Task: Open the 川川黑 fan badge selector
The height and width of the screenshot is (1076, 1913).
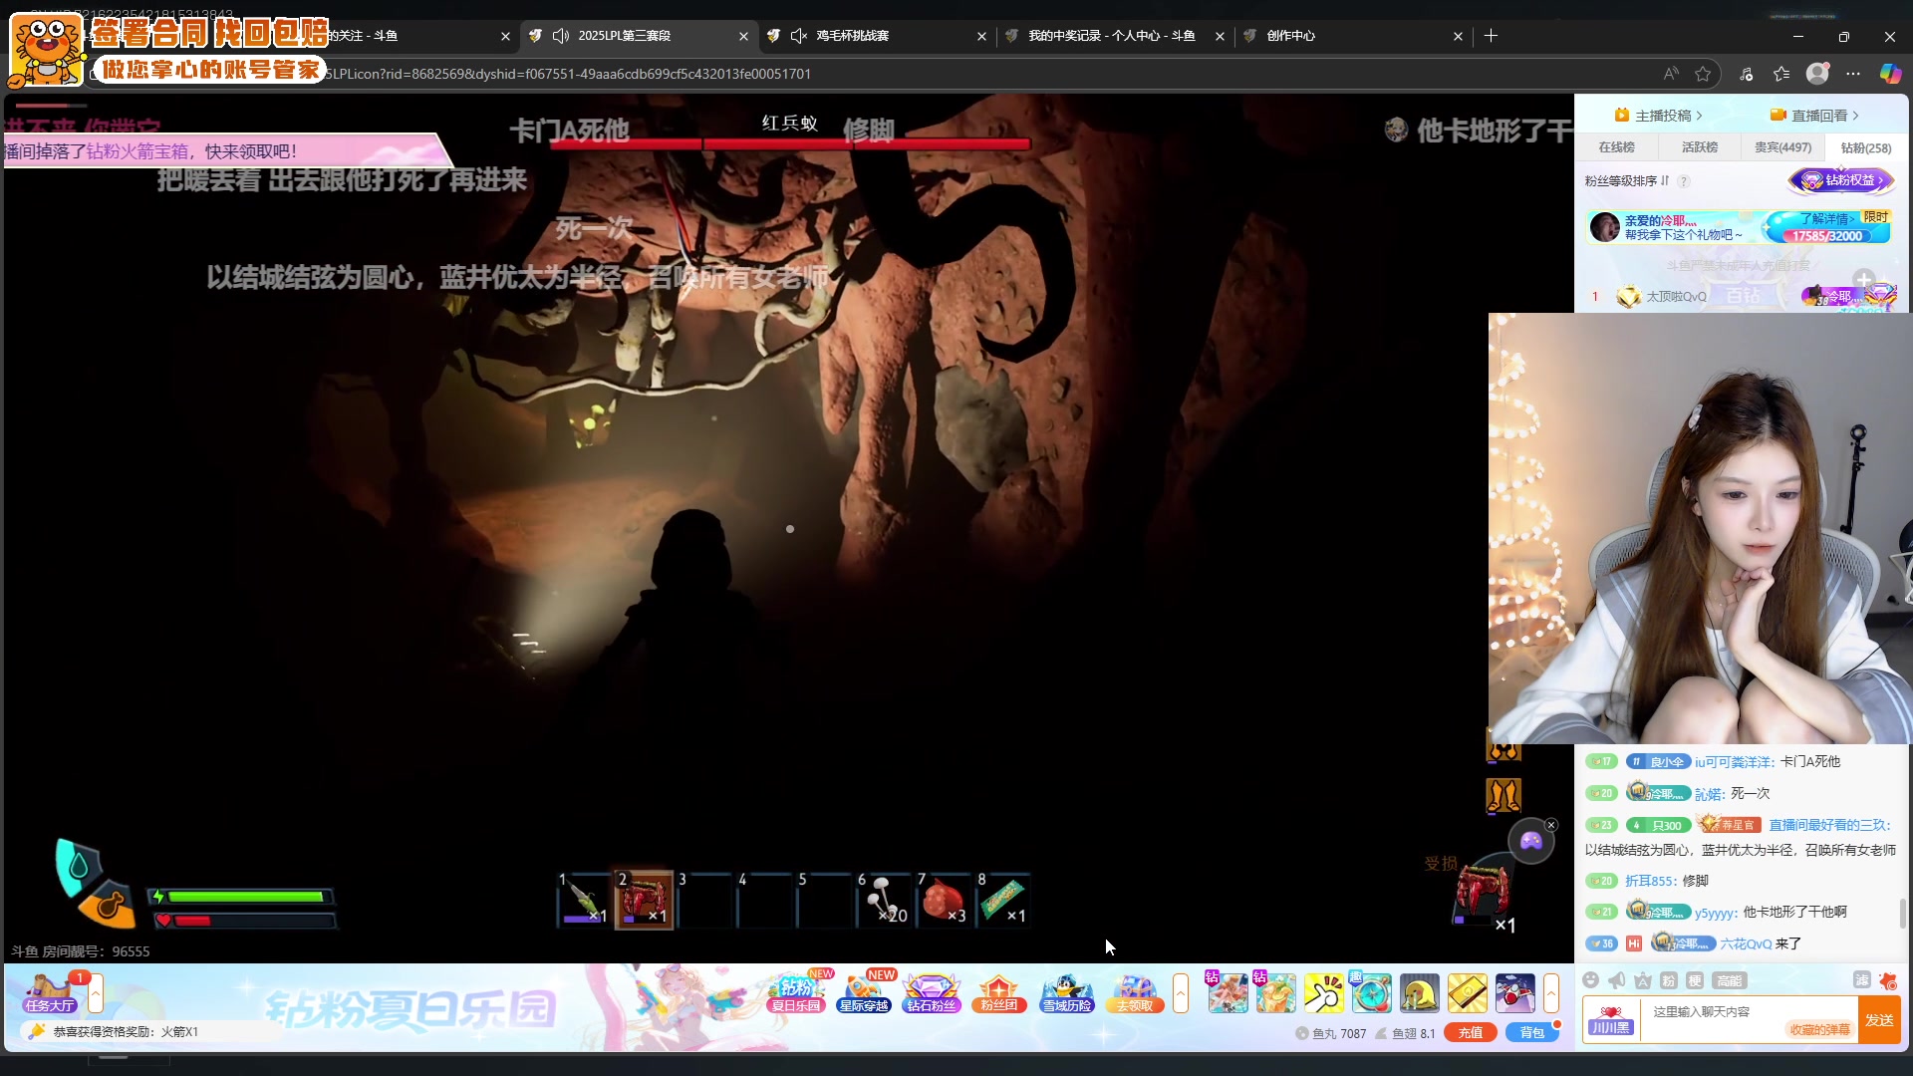Action: click(1610, 1020)
